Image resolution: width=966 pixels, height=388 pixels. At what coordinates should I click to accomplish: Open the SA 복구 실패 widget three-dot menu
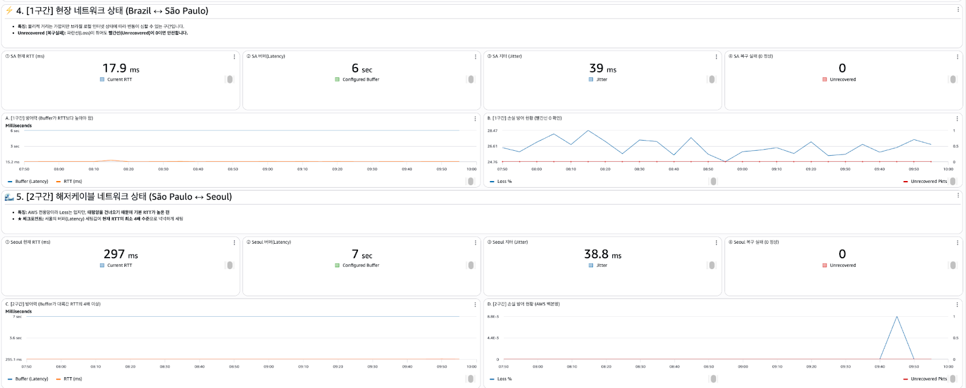tap(957, 57)
